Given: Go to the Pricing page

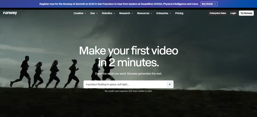Looking at the screenshot, I should [179, 13].
